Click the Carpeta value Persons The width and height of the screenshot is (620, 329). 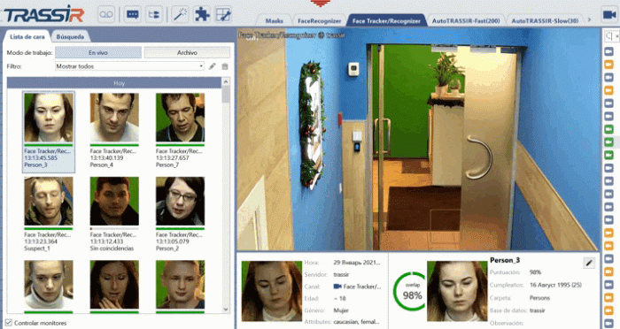[539, 298]
